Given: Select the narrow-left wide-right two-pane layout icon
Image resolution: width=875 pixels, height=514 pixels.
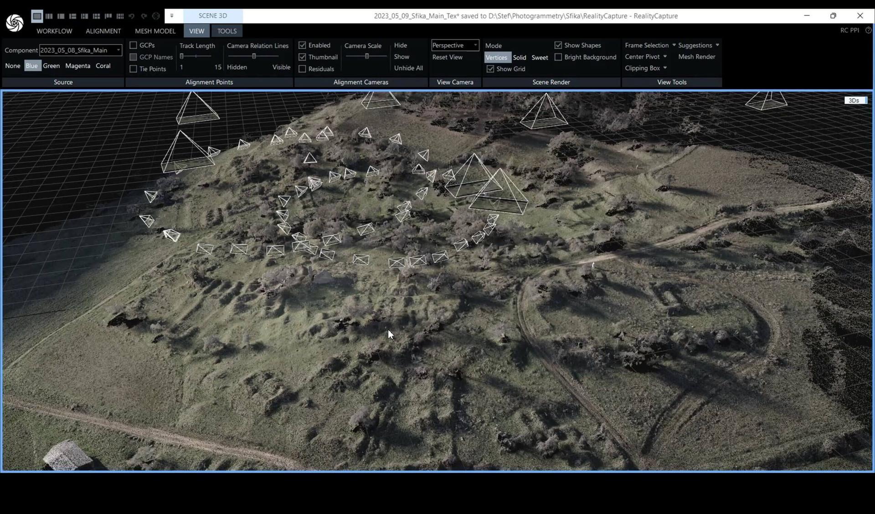Looking at the screenshot, I should pos(61,16).
